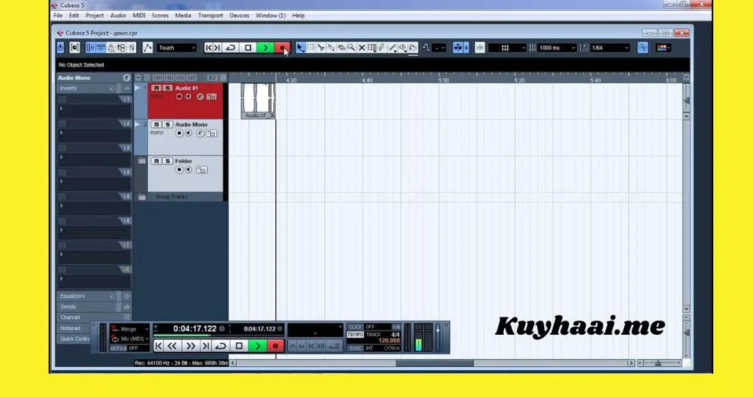Open Touch automation mode dropdown
This screenshot has height=397, width=753.
click(x=177, y=47)
